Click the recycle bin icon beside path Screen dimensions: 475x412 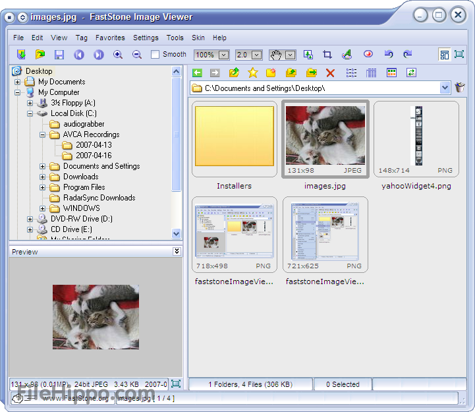click(460, 88)
